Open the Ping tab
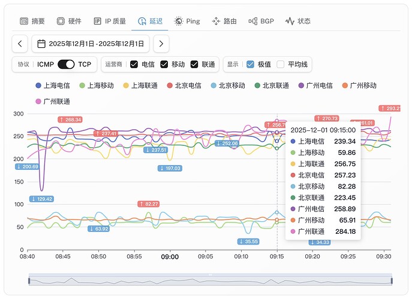Screen dimensions: 412x299 (187, 21)
